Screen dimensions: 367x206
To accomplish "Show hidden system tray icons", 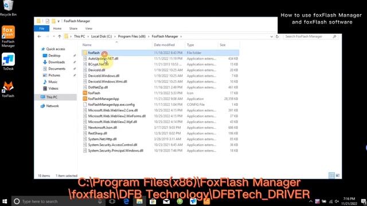I will [x=311, y=201].
